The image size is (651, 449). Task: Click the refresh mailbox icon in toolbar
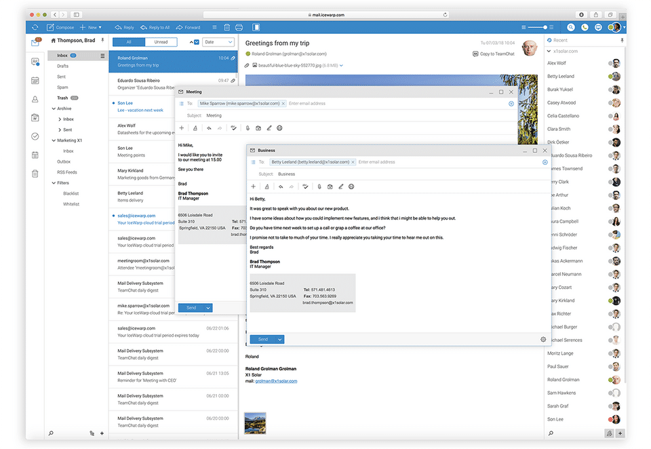pyautogui.click(x=35, y=27)
